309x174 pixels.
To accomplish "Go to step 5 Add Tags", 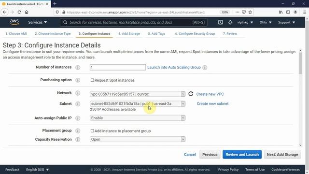I will pos(156,33).
